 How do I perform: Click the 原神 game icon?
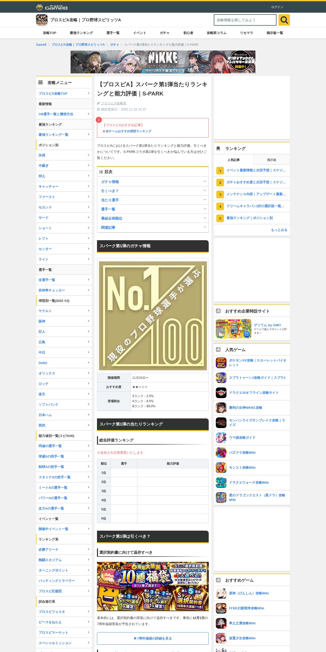(x=221, y=593)
